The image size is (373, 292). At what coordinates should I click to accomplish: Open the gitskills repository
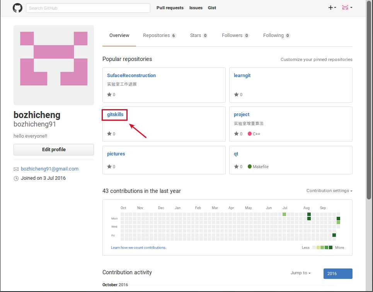point(115,115)
